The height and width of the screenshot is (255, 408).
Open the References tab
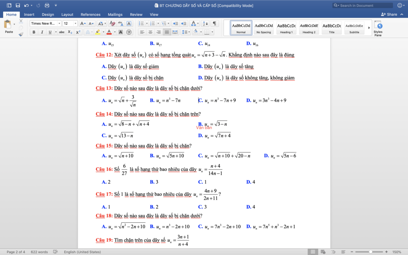click(90, 15)
